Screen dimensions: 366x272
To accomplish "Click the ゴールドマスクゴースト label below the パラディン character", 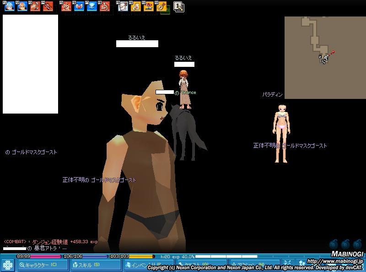I will [x=290, y=146].
